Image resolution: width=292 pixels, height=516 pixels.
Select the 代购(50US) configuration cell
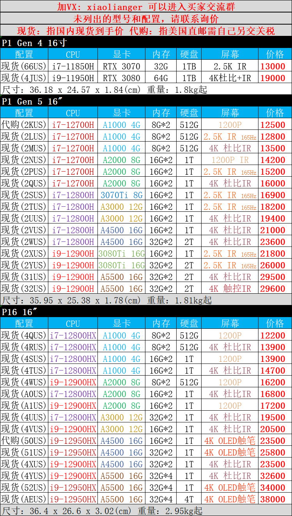pyautogui.click(x=24, y=440)
